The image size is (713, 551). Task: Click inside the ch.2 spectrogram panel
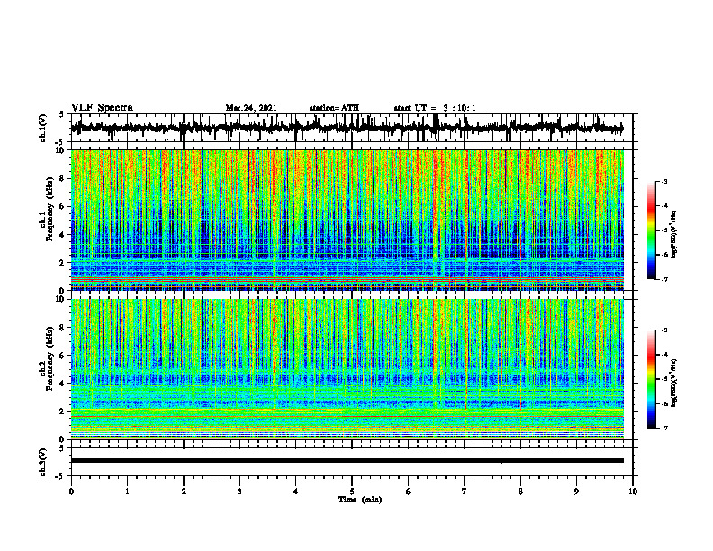click(x=347, y=369)
